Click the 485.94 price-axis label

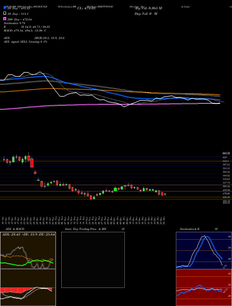[226, 190]
